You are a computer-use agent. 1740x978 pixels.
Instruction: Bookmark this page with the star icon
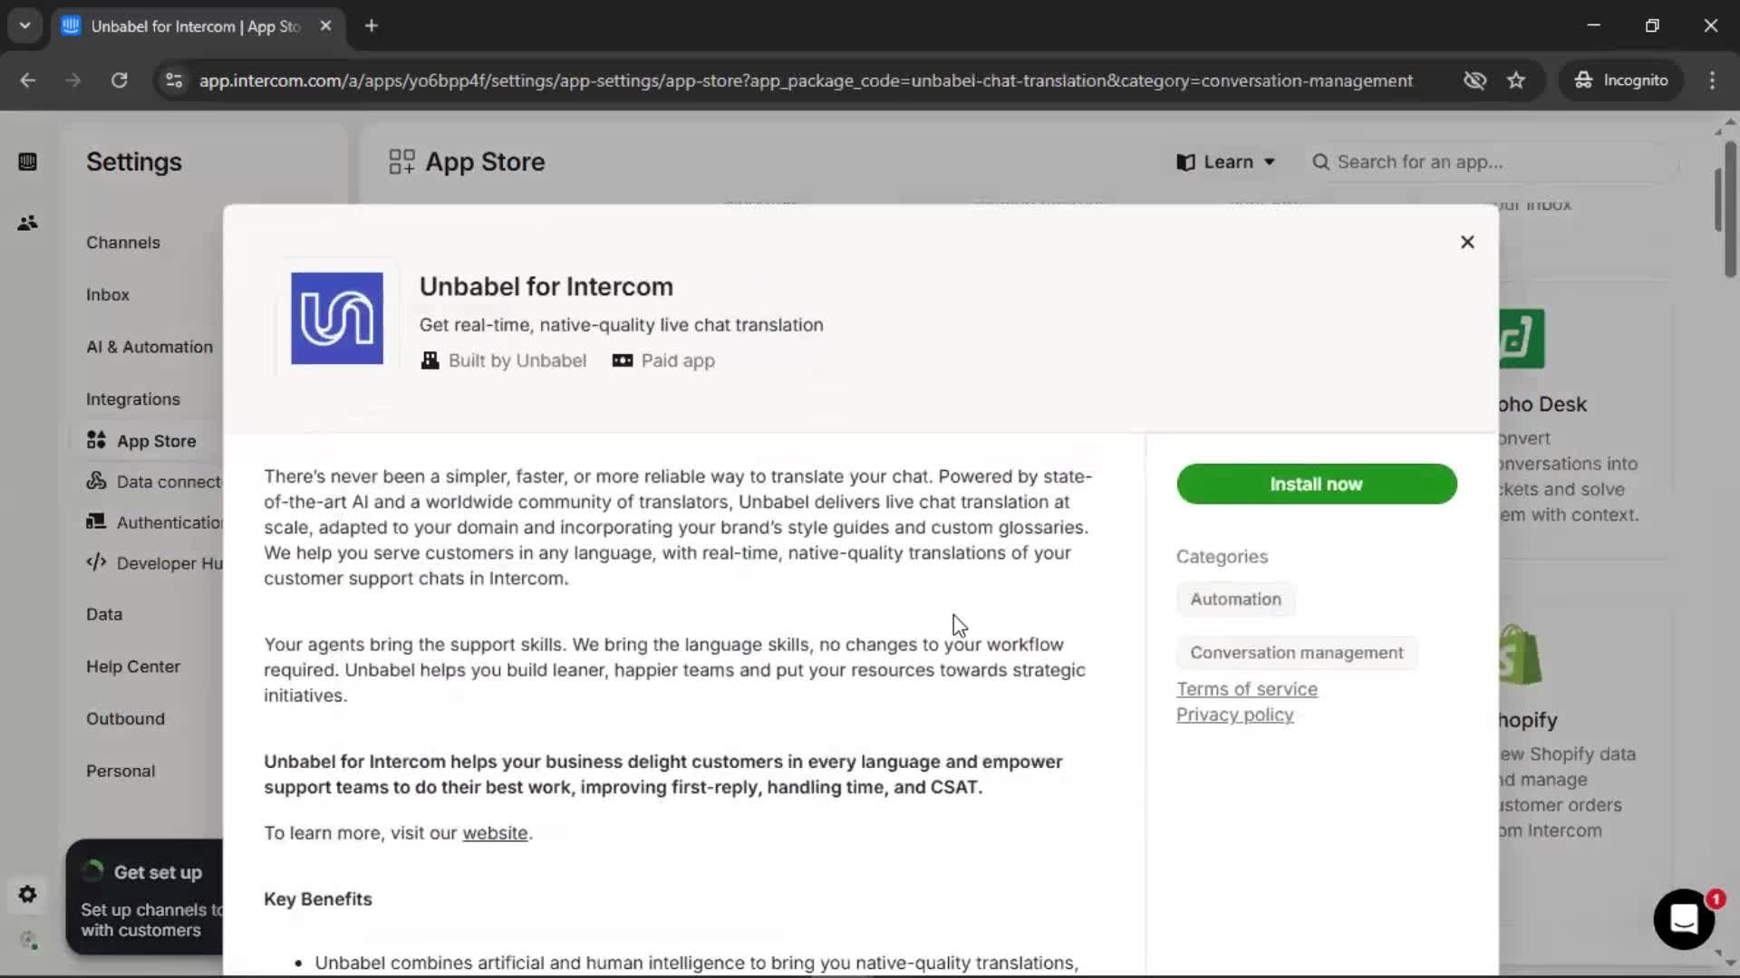tap(1516, 81)
